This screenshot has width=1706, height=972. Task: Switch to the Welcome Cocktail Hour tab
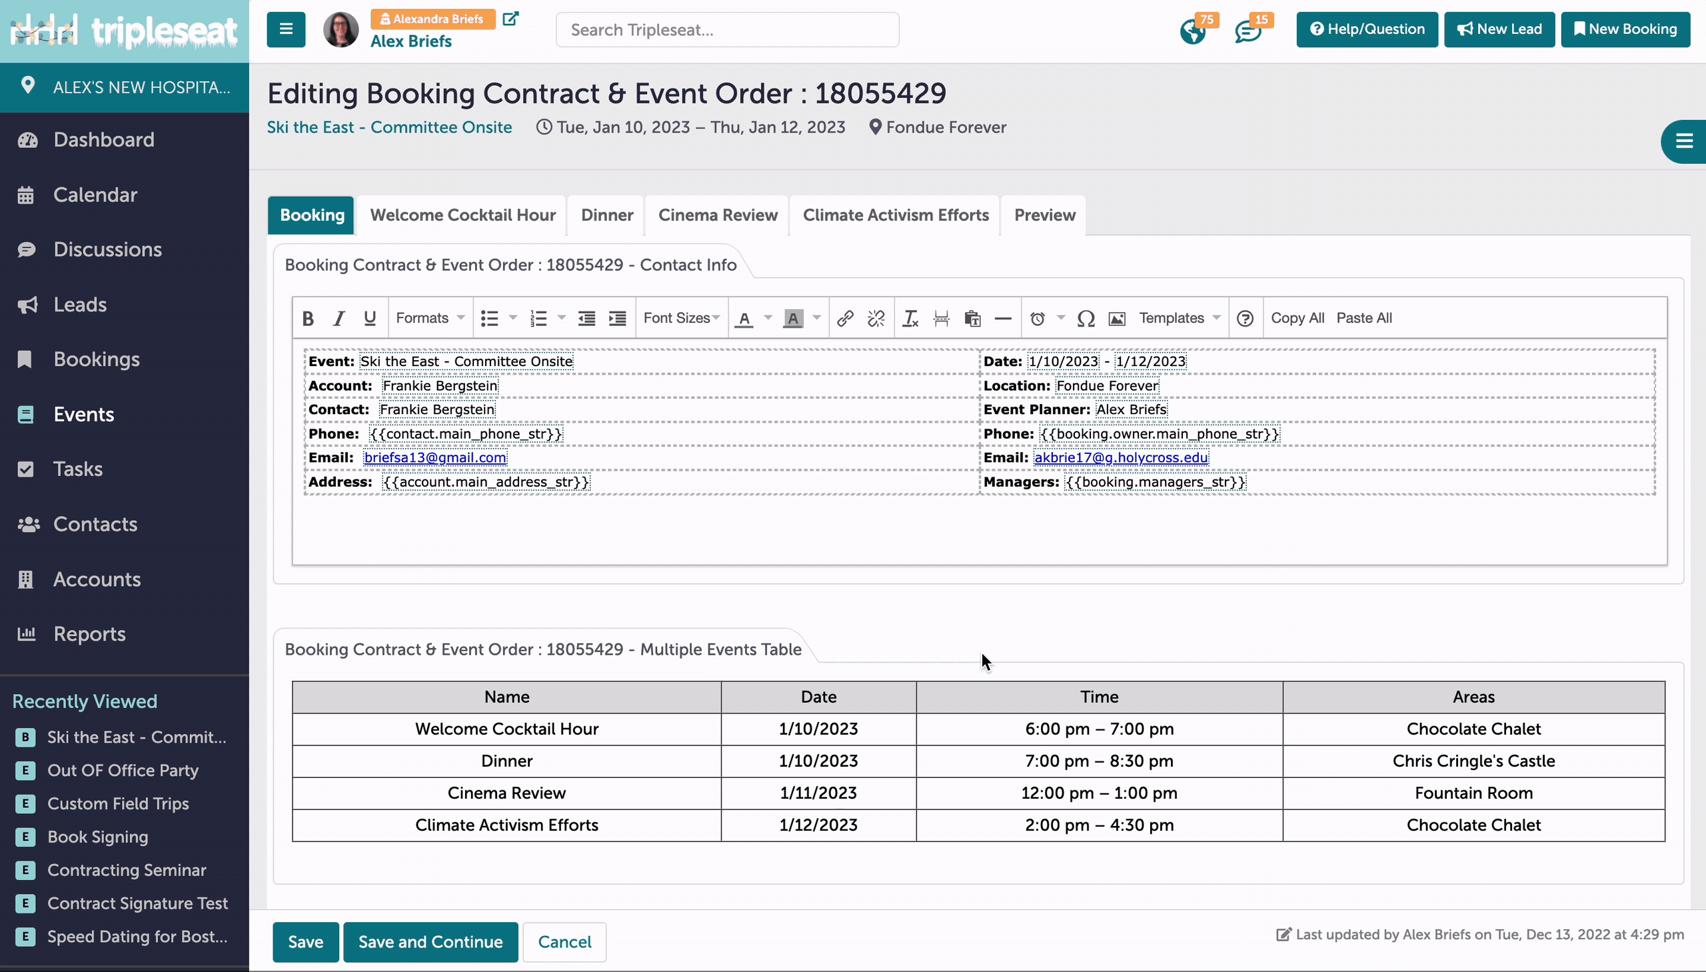[462, 215]
